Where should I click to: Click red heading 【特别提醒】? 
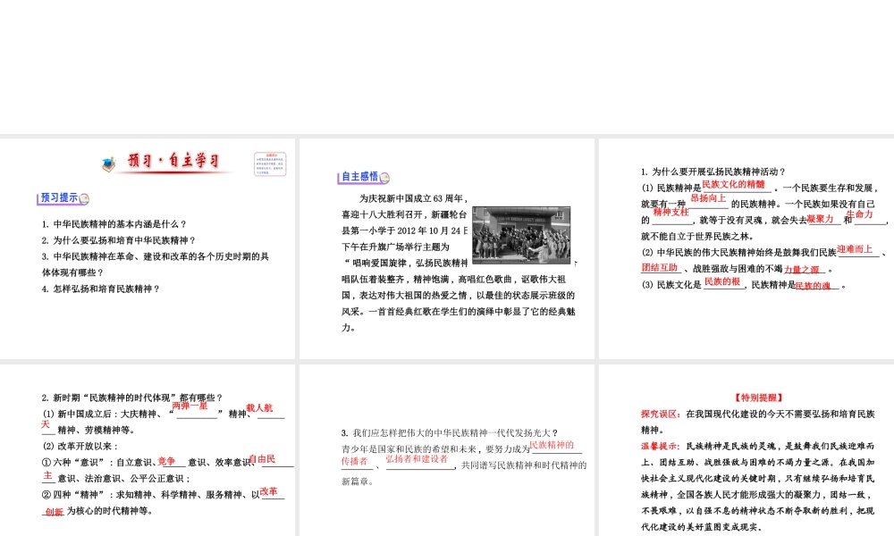758,398
